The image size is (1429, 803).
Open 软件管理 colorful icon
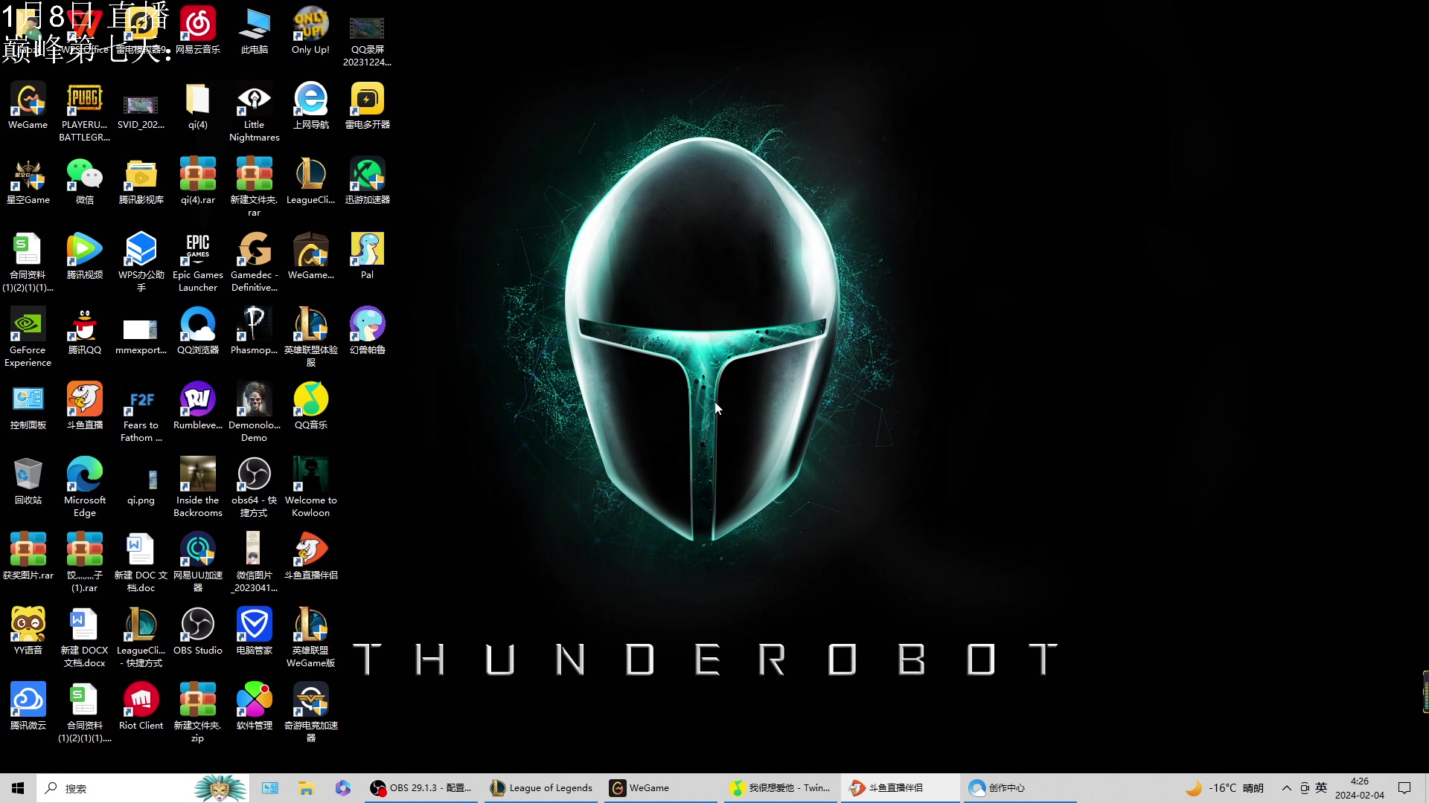255,707
